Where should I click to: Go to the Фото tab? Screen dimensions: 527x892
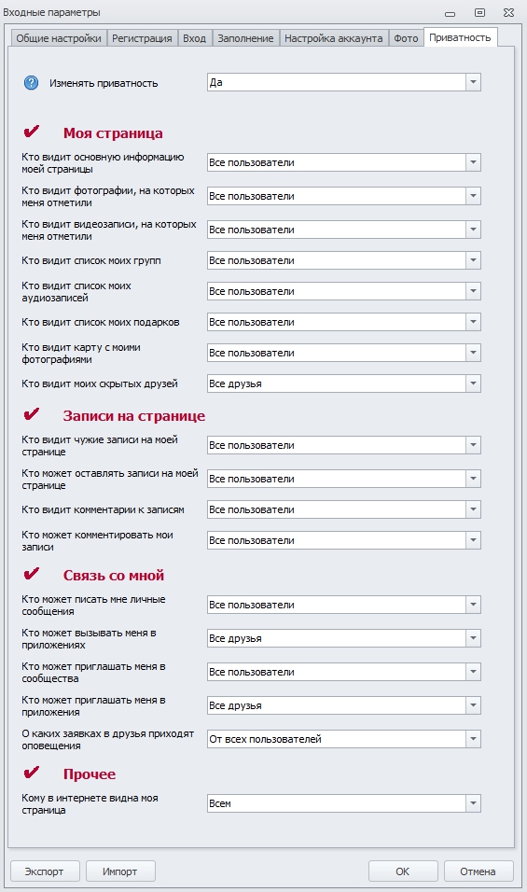click(406, 38)
